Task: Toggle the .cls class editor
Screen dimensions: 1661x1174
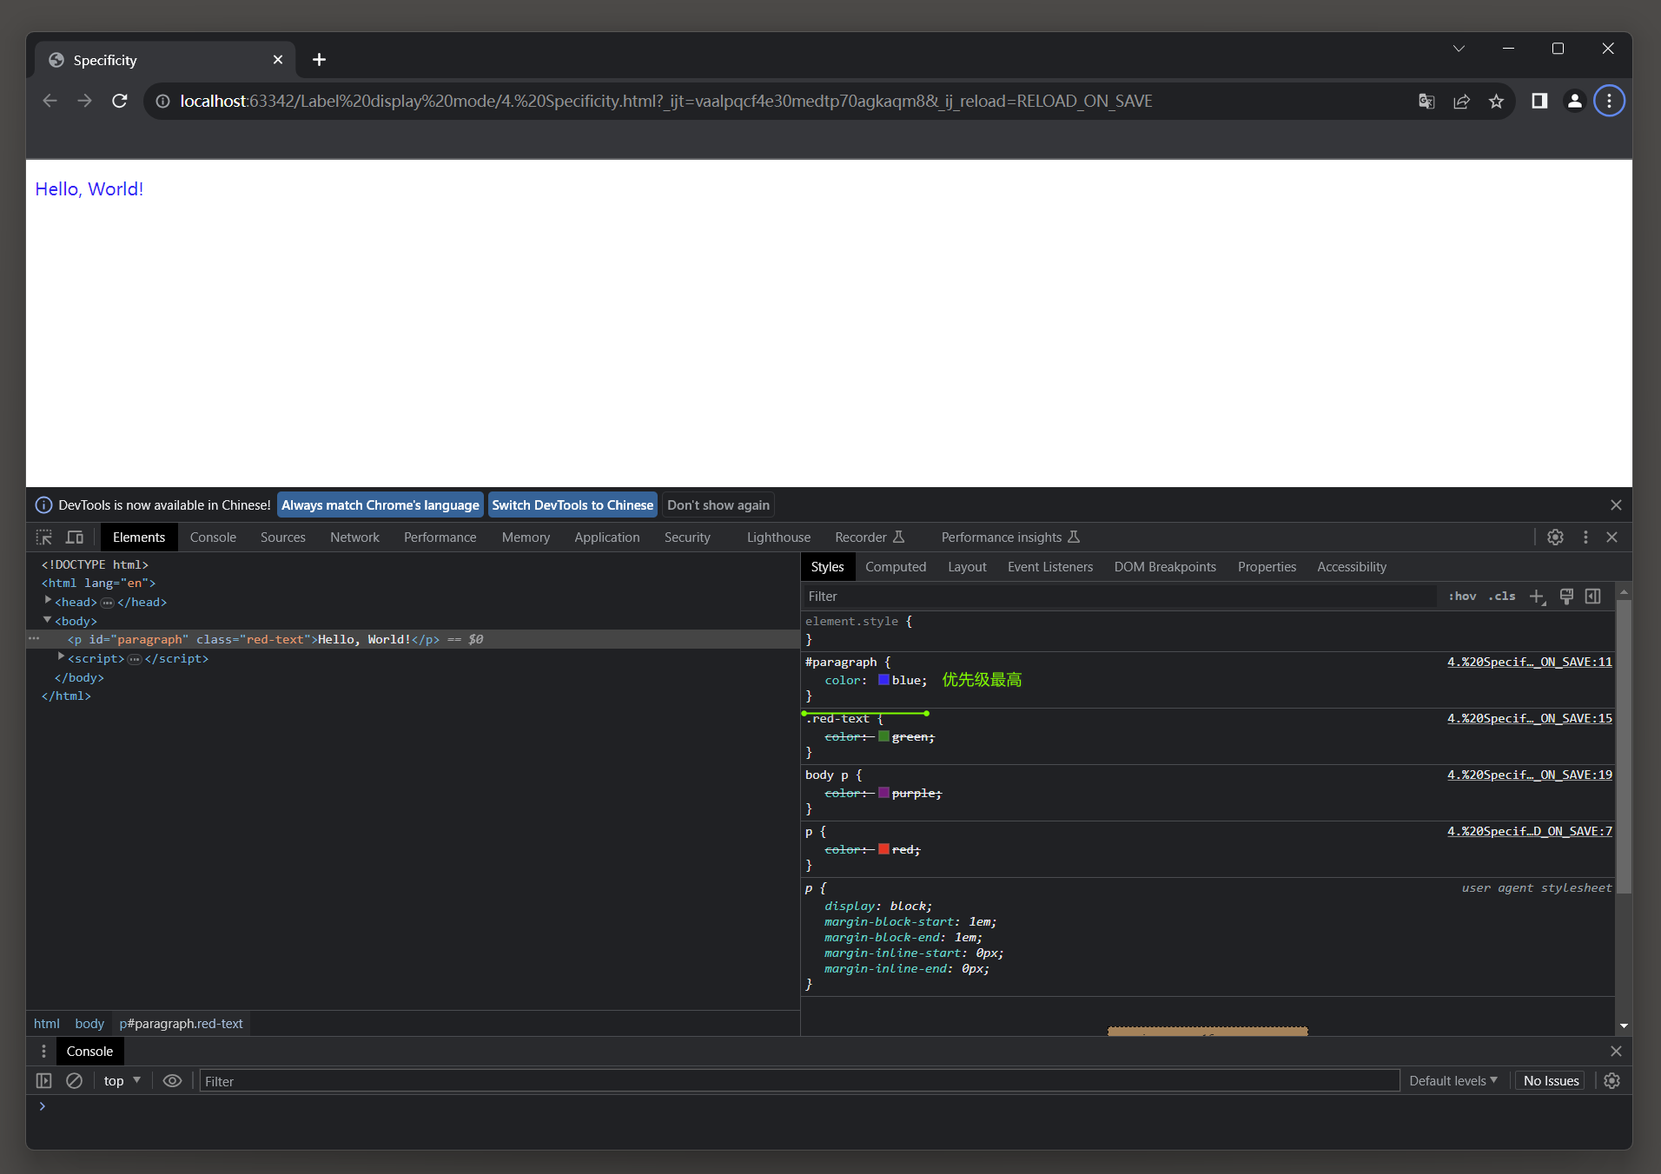Action: click(x=1502, y=597)
